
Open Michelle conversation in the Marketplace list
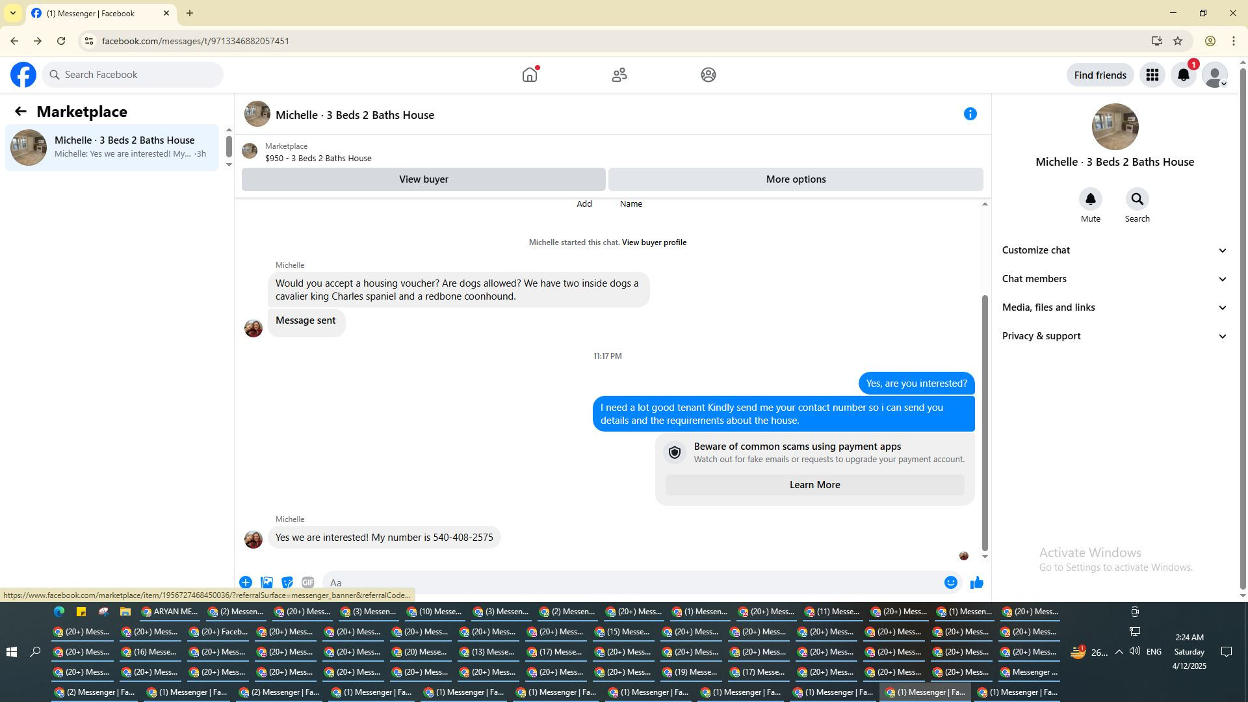[x=112, y=148]
